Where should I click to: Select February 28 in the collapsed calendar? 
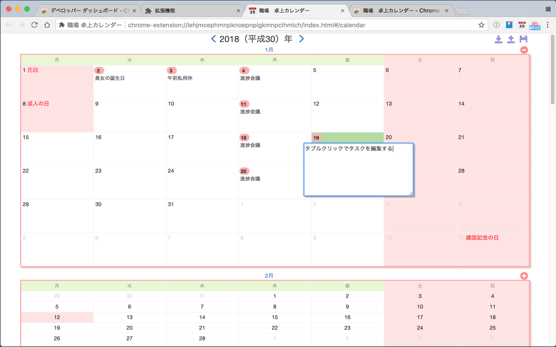(202, 338)
